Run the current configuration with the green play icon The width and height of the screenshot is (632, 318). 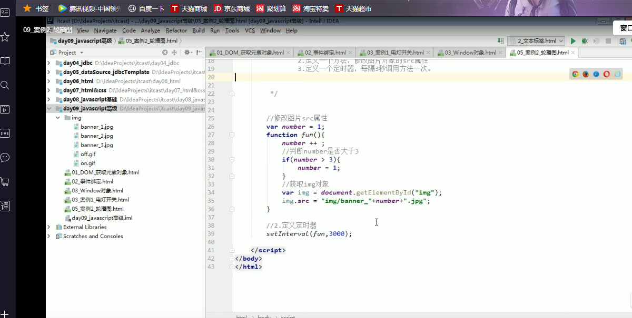point(574,41)
